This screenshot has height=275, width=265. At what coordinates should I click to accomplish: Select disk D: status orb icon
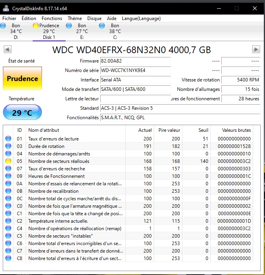click(x=4, y=26)
